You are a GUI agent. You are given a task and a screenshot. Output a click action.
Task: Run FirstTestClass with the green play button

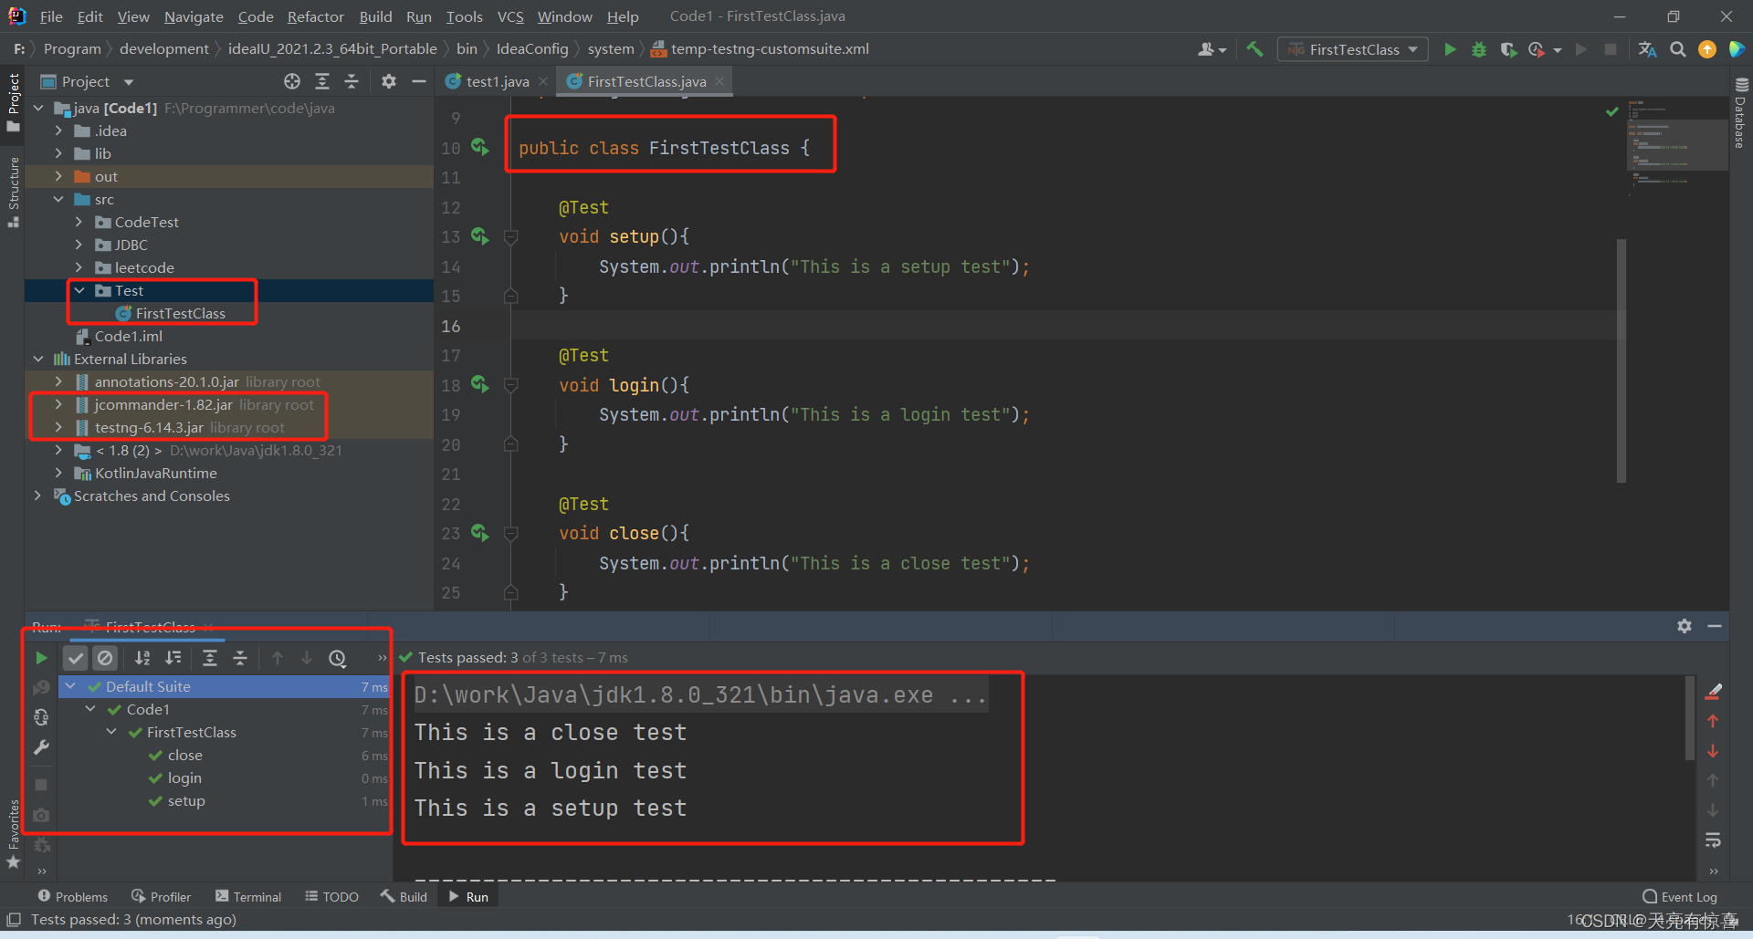click(1449, 49)
